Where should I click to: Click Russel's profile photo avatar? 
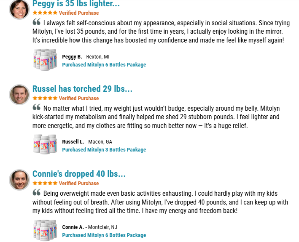(19, 95)
